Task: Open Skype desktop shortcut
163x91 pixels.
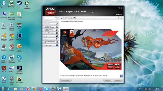Action: [x=19, y=58]
